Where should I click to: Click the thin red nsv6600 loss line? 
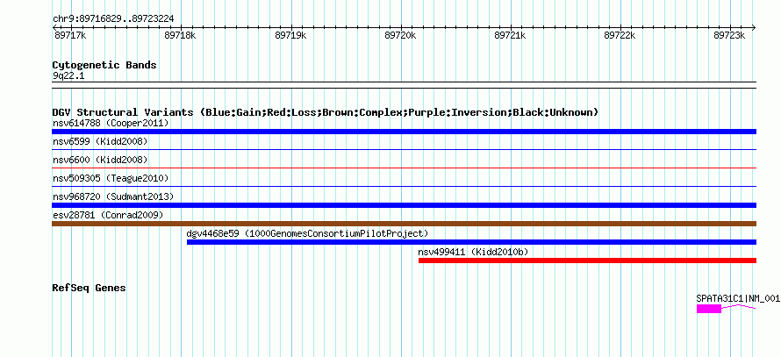(404, 168)
